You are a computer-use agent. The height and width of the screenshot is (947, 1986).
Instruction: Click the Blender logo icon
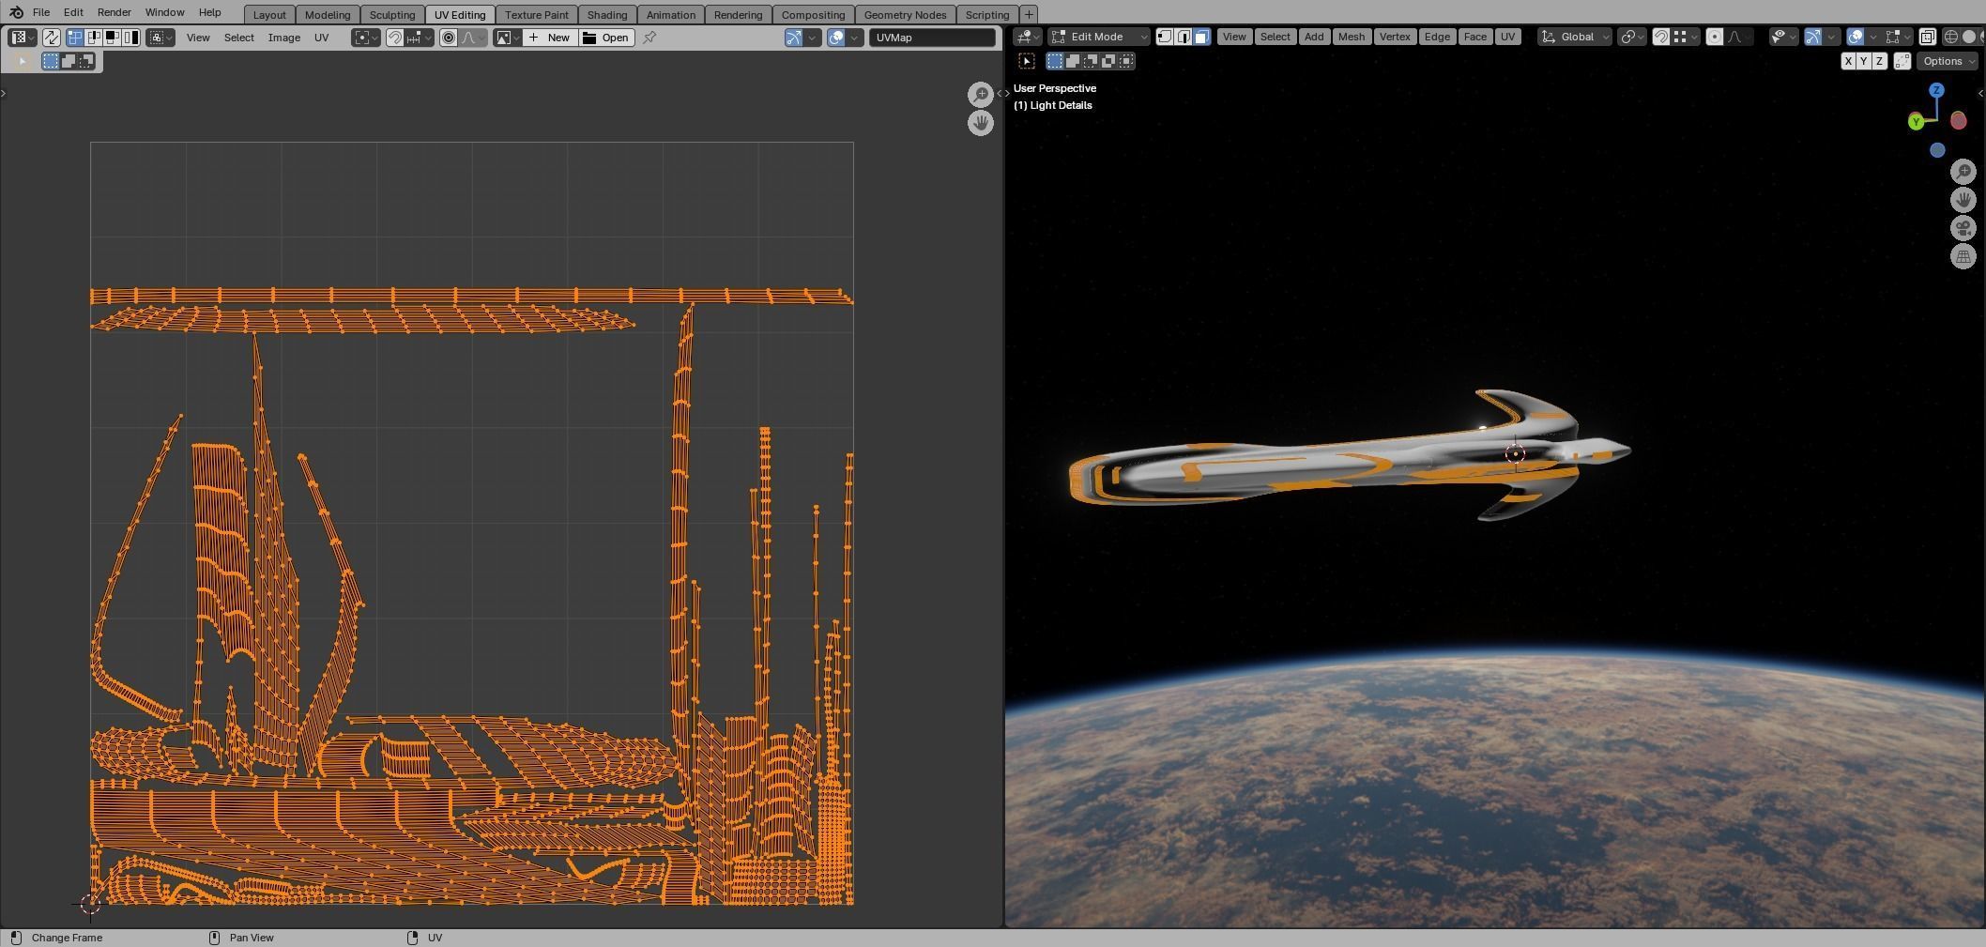click(x=16, y=12)
